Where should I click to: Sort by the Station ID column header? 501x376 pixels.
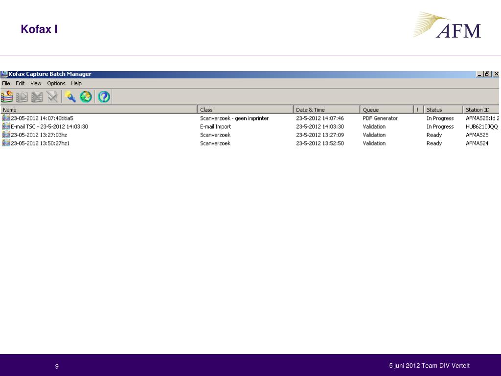pyautogui.click(x=481, y=110)
